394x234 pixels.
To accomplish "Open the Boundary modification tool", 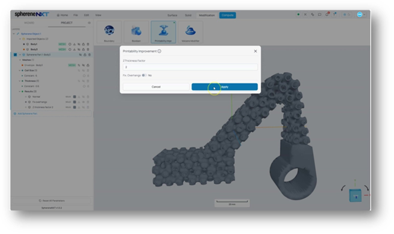I will pos(109,32).
